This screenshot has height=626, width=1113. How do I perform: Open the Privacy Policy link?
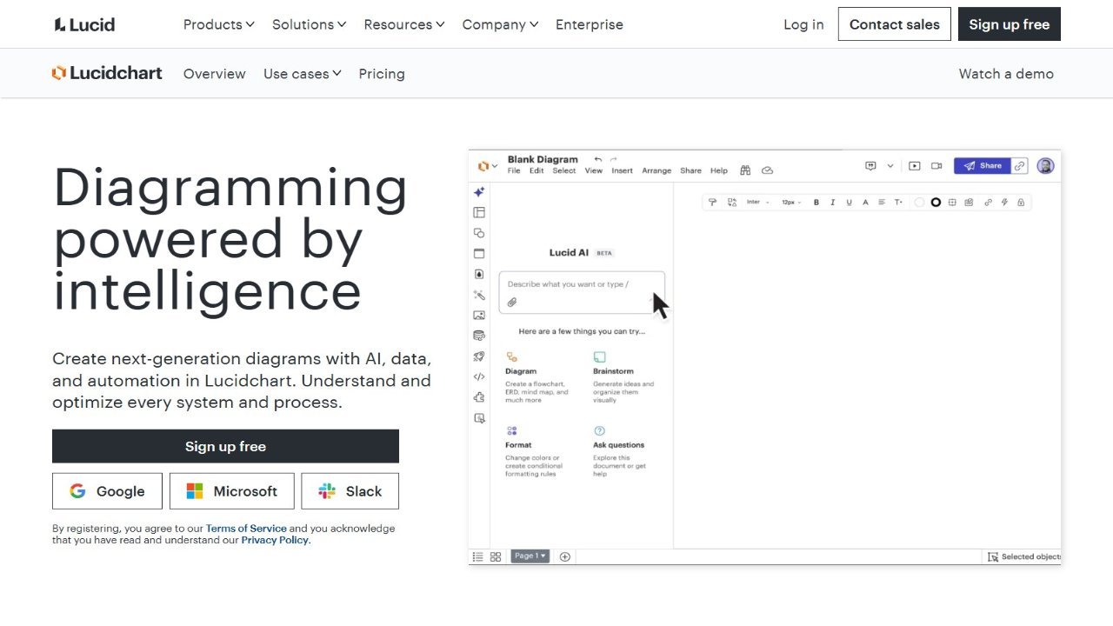point(275,540)
